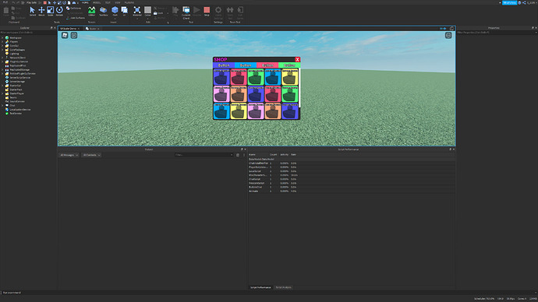The width and height of the screenshot is (538, 302).
Task: Select the Move tool in the ribbon
Action: point(41,12)
